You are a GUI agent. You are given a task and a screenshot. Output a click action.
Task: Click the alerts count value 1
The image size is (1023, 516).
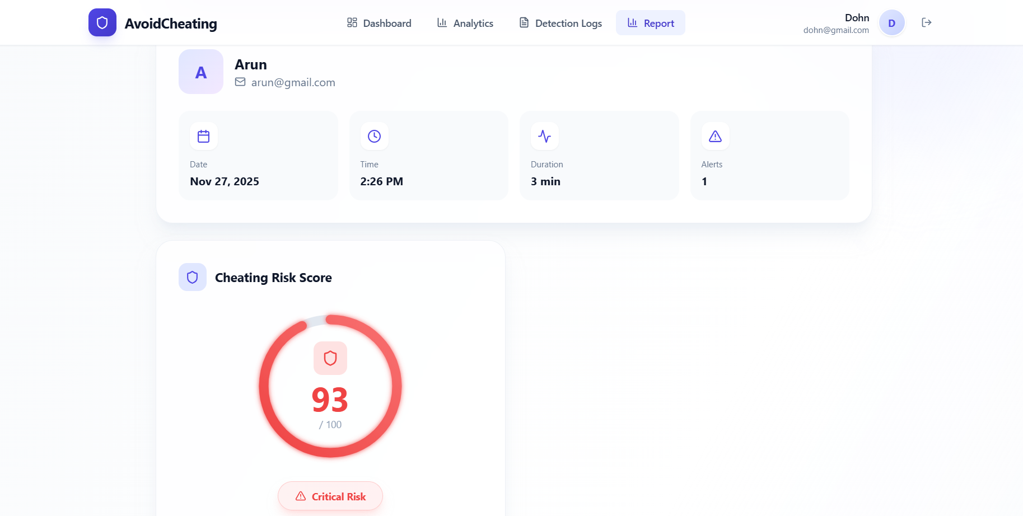coord(704,181)
